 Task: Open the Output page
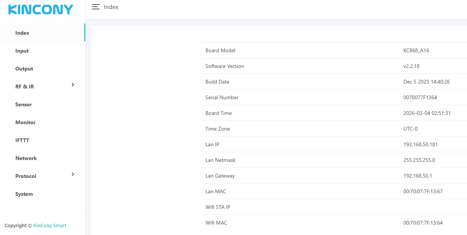click(24, 69)
